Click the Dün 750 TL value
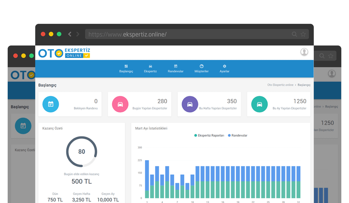The image size is (349, 203). [55, 200]
